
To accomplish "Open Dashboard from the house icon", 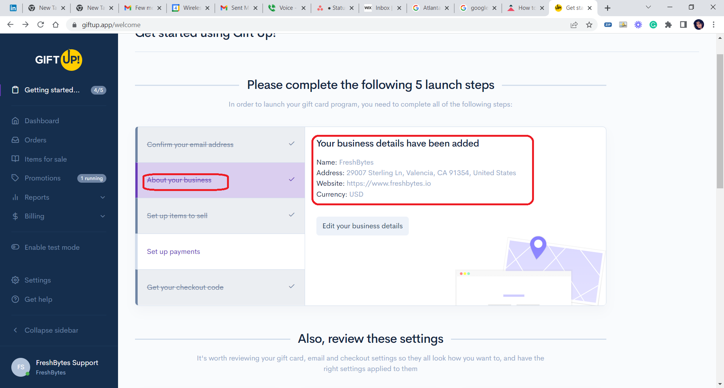I will (15, 121).
